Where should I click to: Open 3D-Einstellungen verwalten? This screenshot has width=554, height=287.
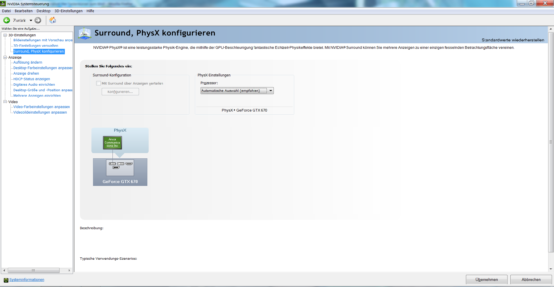pos(36,46)
